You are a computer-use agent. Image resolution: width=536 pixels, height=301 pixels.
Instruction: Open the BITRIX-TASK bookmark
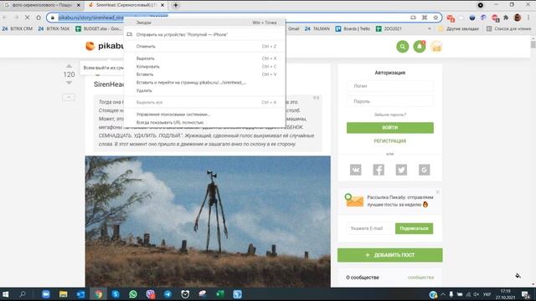tap(54, 28)
